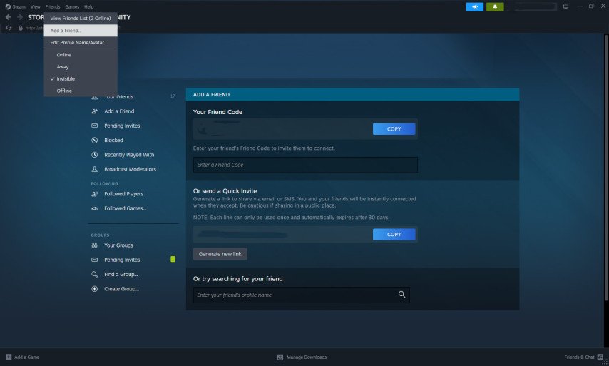609x366 pixels.
Task: Open the account name dropdown at top right
Action: (x=535, y=6)
